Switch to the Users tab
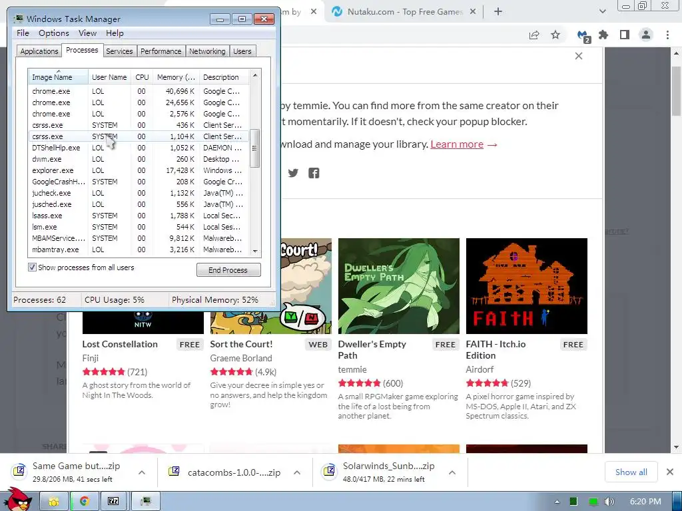This screenshot has height=511, width=682. point(242,51)
